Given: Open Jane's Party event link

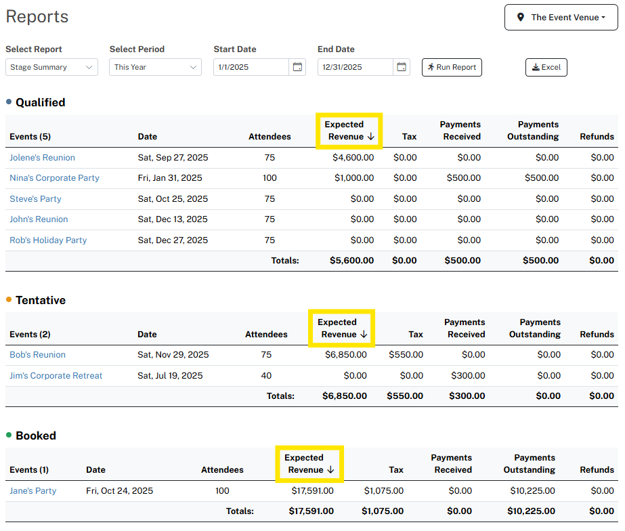Looking at the screenshot, I should [x=33, y=491].
